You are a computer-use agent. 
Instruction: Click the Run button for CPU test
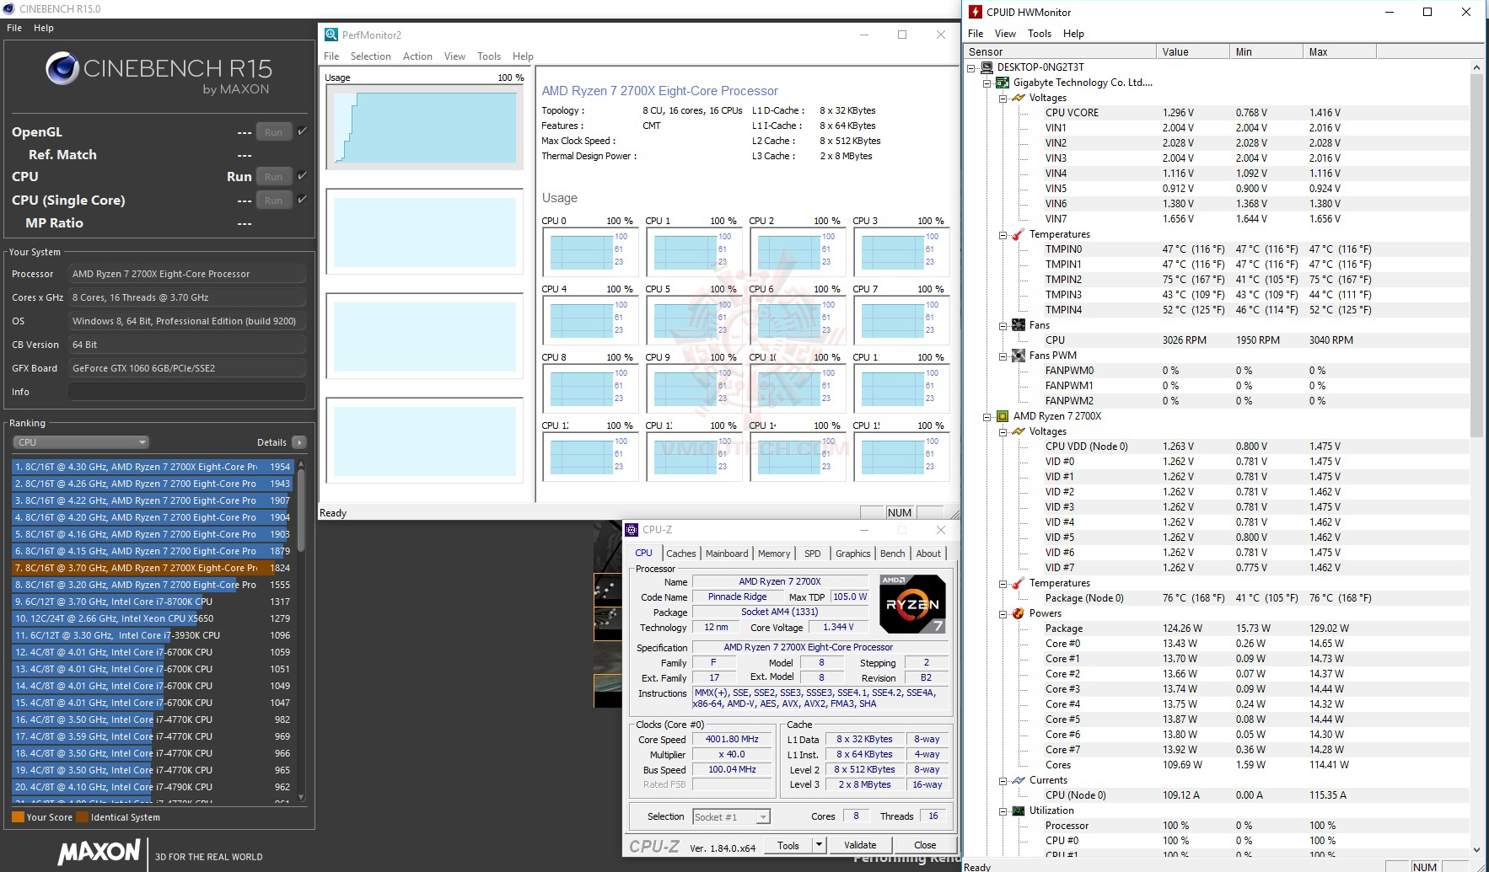click(274, 177)
